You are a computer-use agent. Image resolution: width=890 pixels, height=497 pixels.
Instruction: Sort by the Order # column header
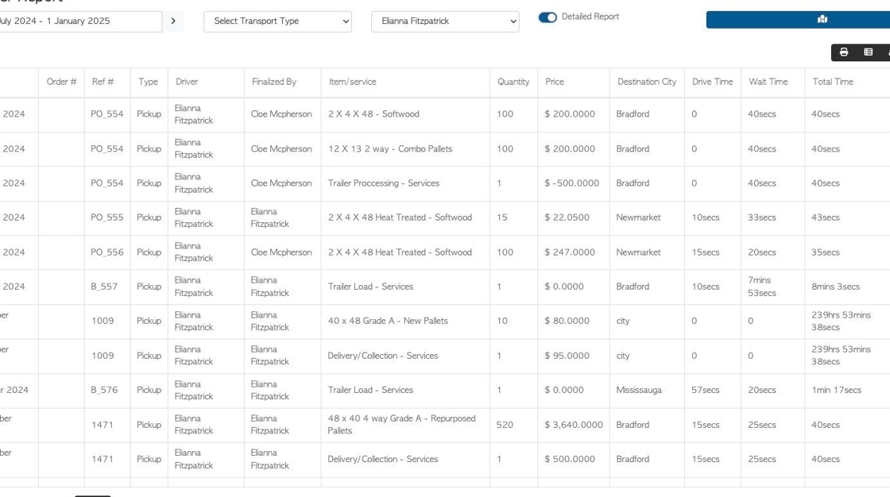point(61,82)
